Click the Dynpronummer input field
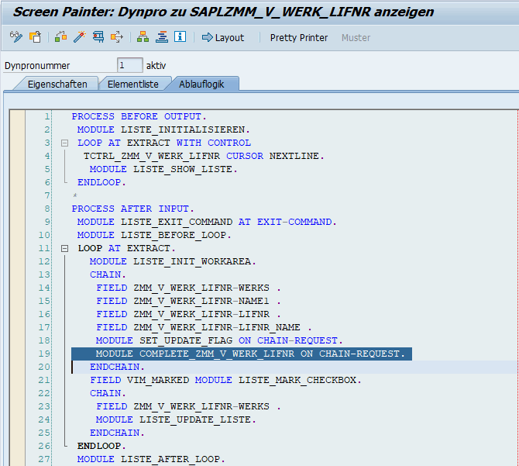Viewport: 519px width, 466px height. point(130,65)
